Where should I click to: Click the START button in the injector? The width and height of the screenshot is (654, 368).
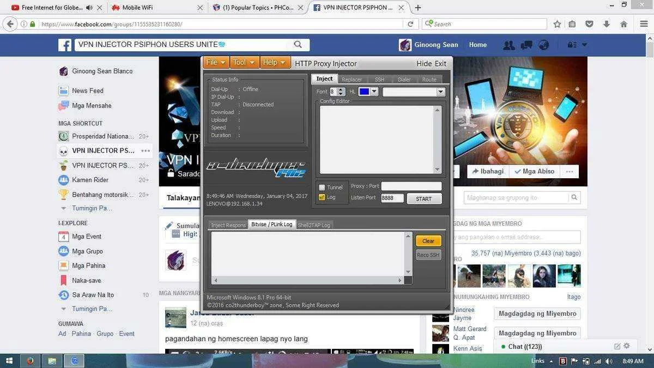tap(424, 198)
